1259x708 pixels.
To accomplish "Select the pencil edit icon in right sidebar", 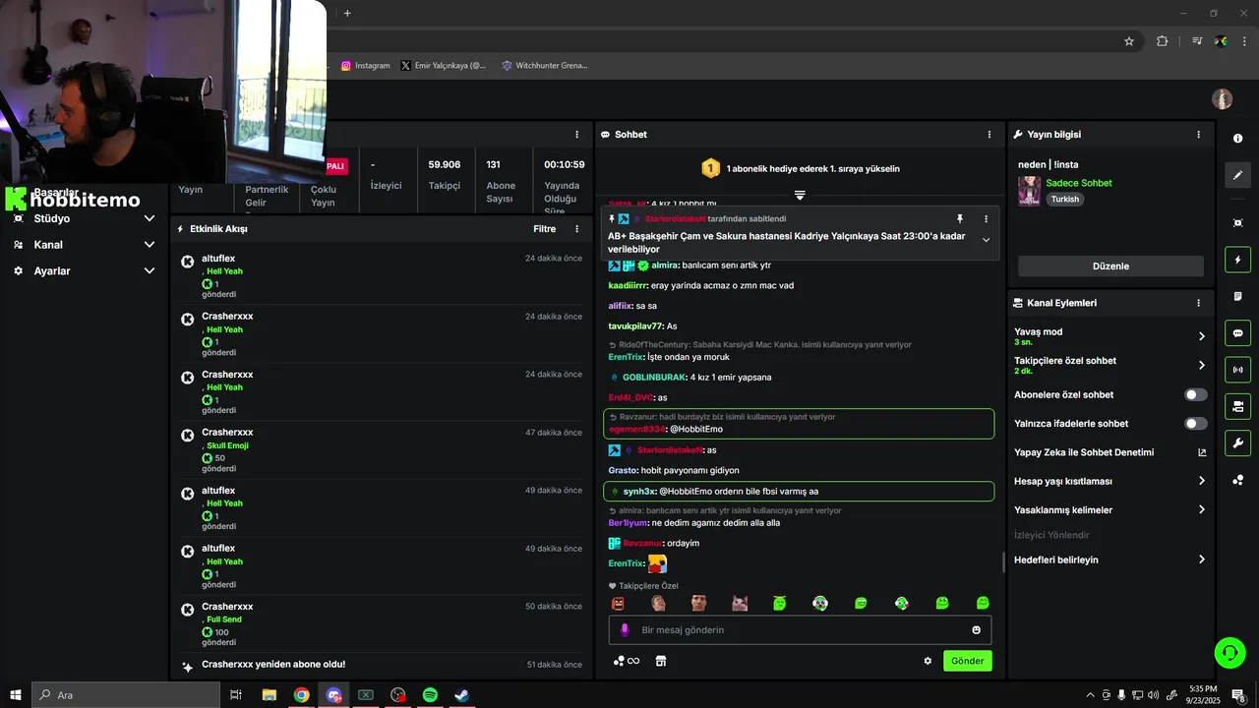I will pos(1237,175).
